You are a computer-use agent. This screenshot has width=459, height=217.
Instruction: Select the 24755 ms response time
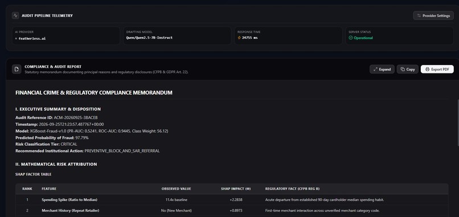tap(249, 38)
